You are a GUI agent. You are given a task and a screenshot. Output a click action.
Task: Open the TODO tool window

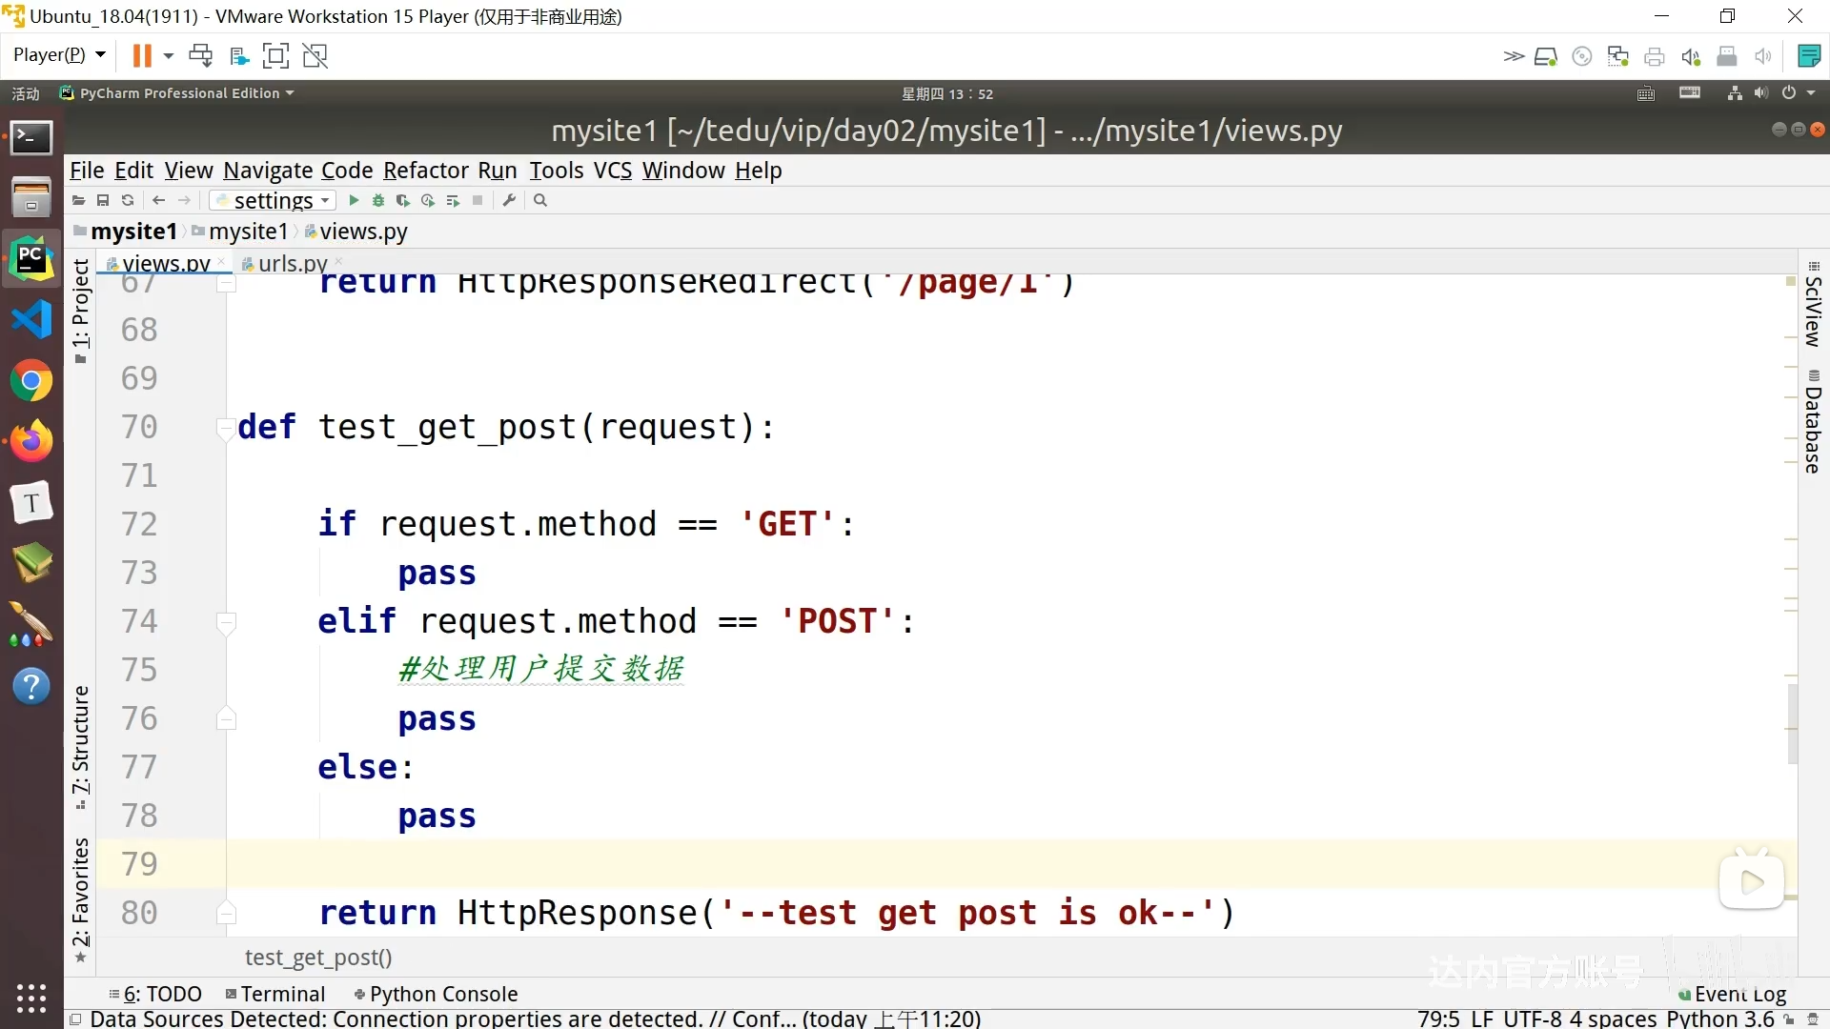tap(155, 995)
